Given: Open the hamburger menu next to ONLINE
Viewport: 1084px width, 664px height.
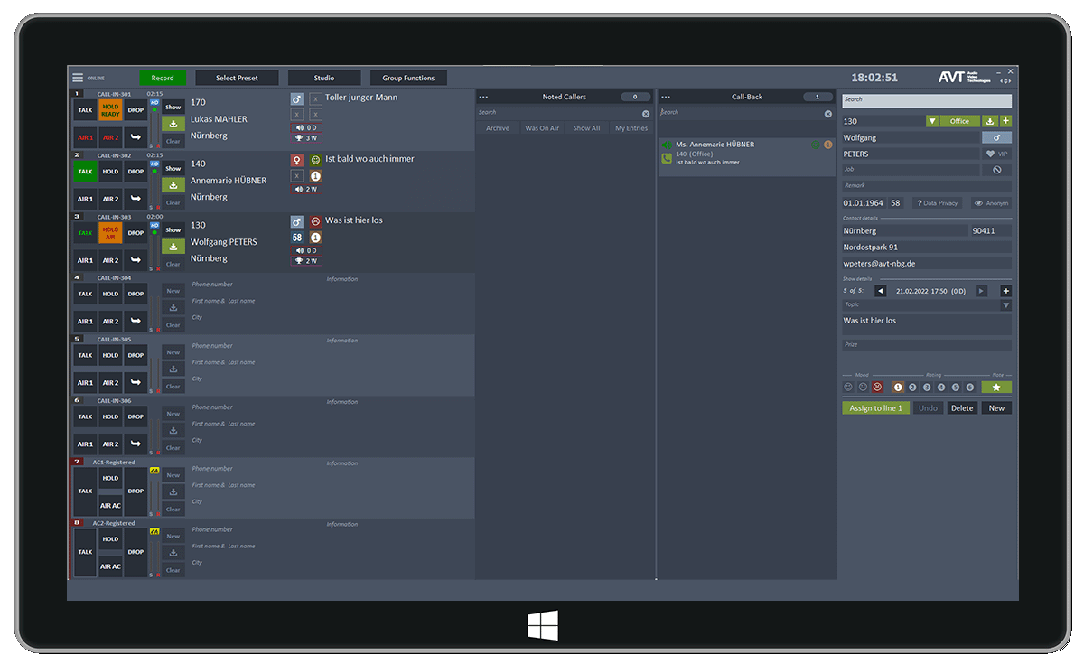Looking at the screenshot, I should pyautogui.click(x=78, y=78).
